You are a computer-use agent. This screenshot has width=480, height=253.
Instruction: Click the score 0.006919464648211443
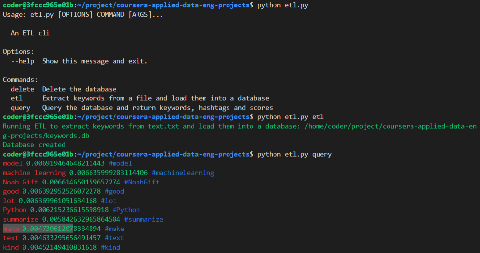click(x=65, y=163)
